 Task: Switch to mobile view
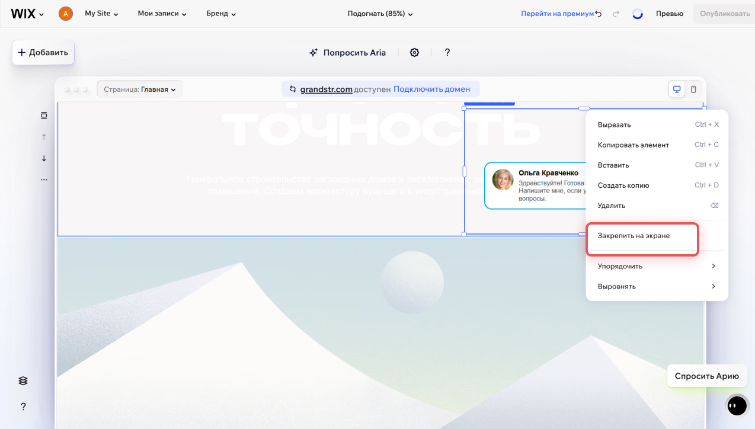tap(693, 89)
